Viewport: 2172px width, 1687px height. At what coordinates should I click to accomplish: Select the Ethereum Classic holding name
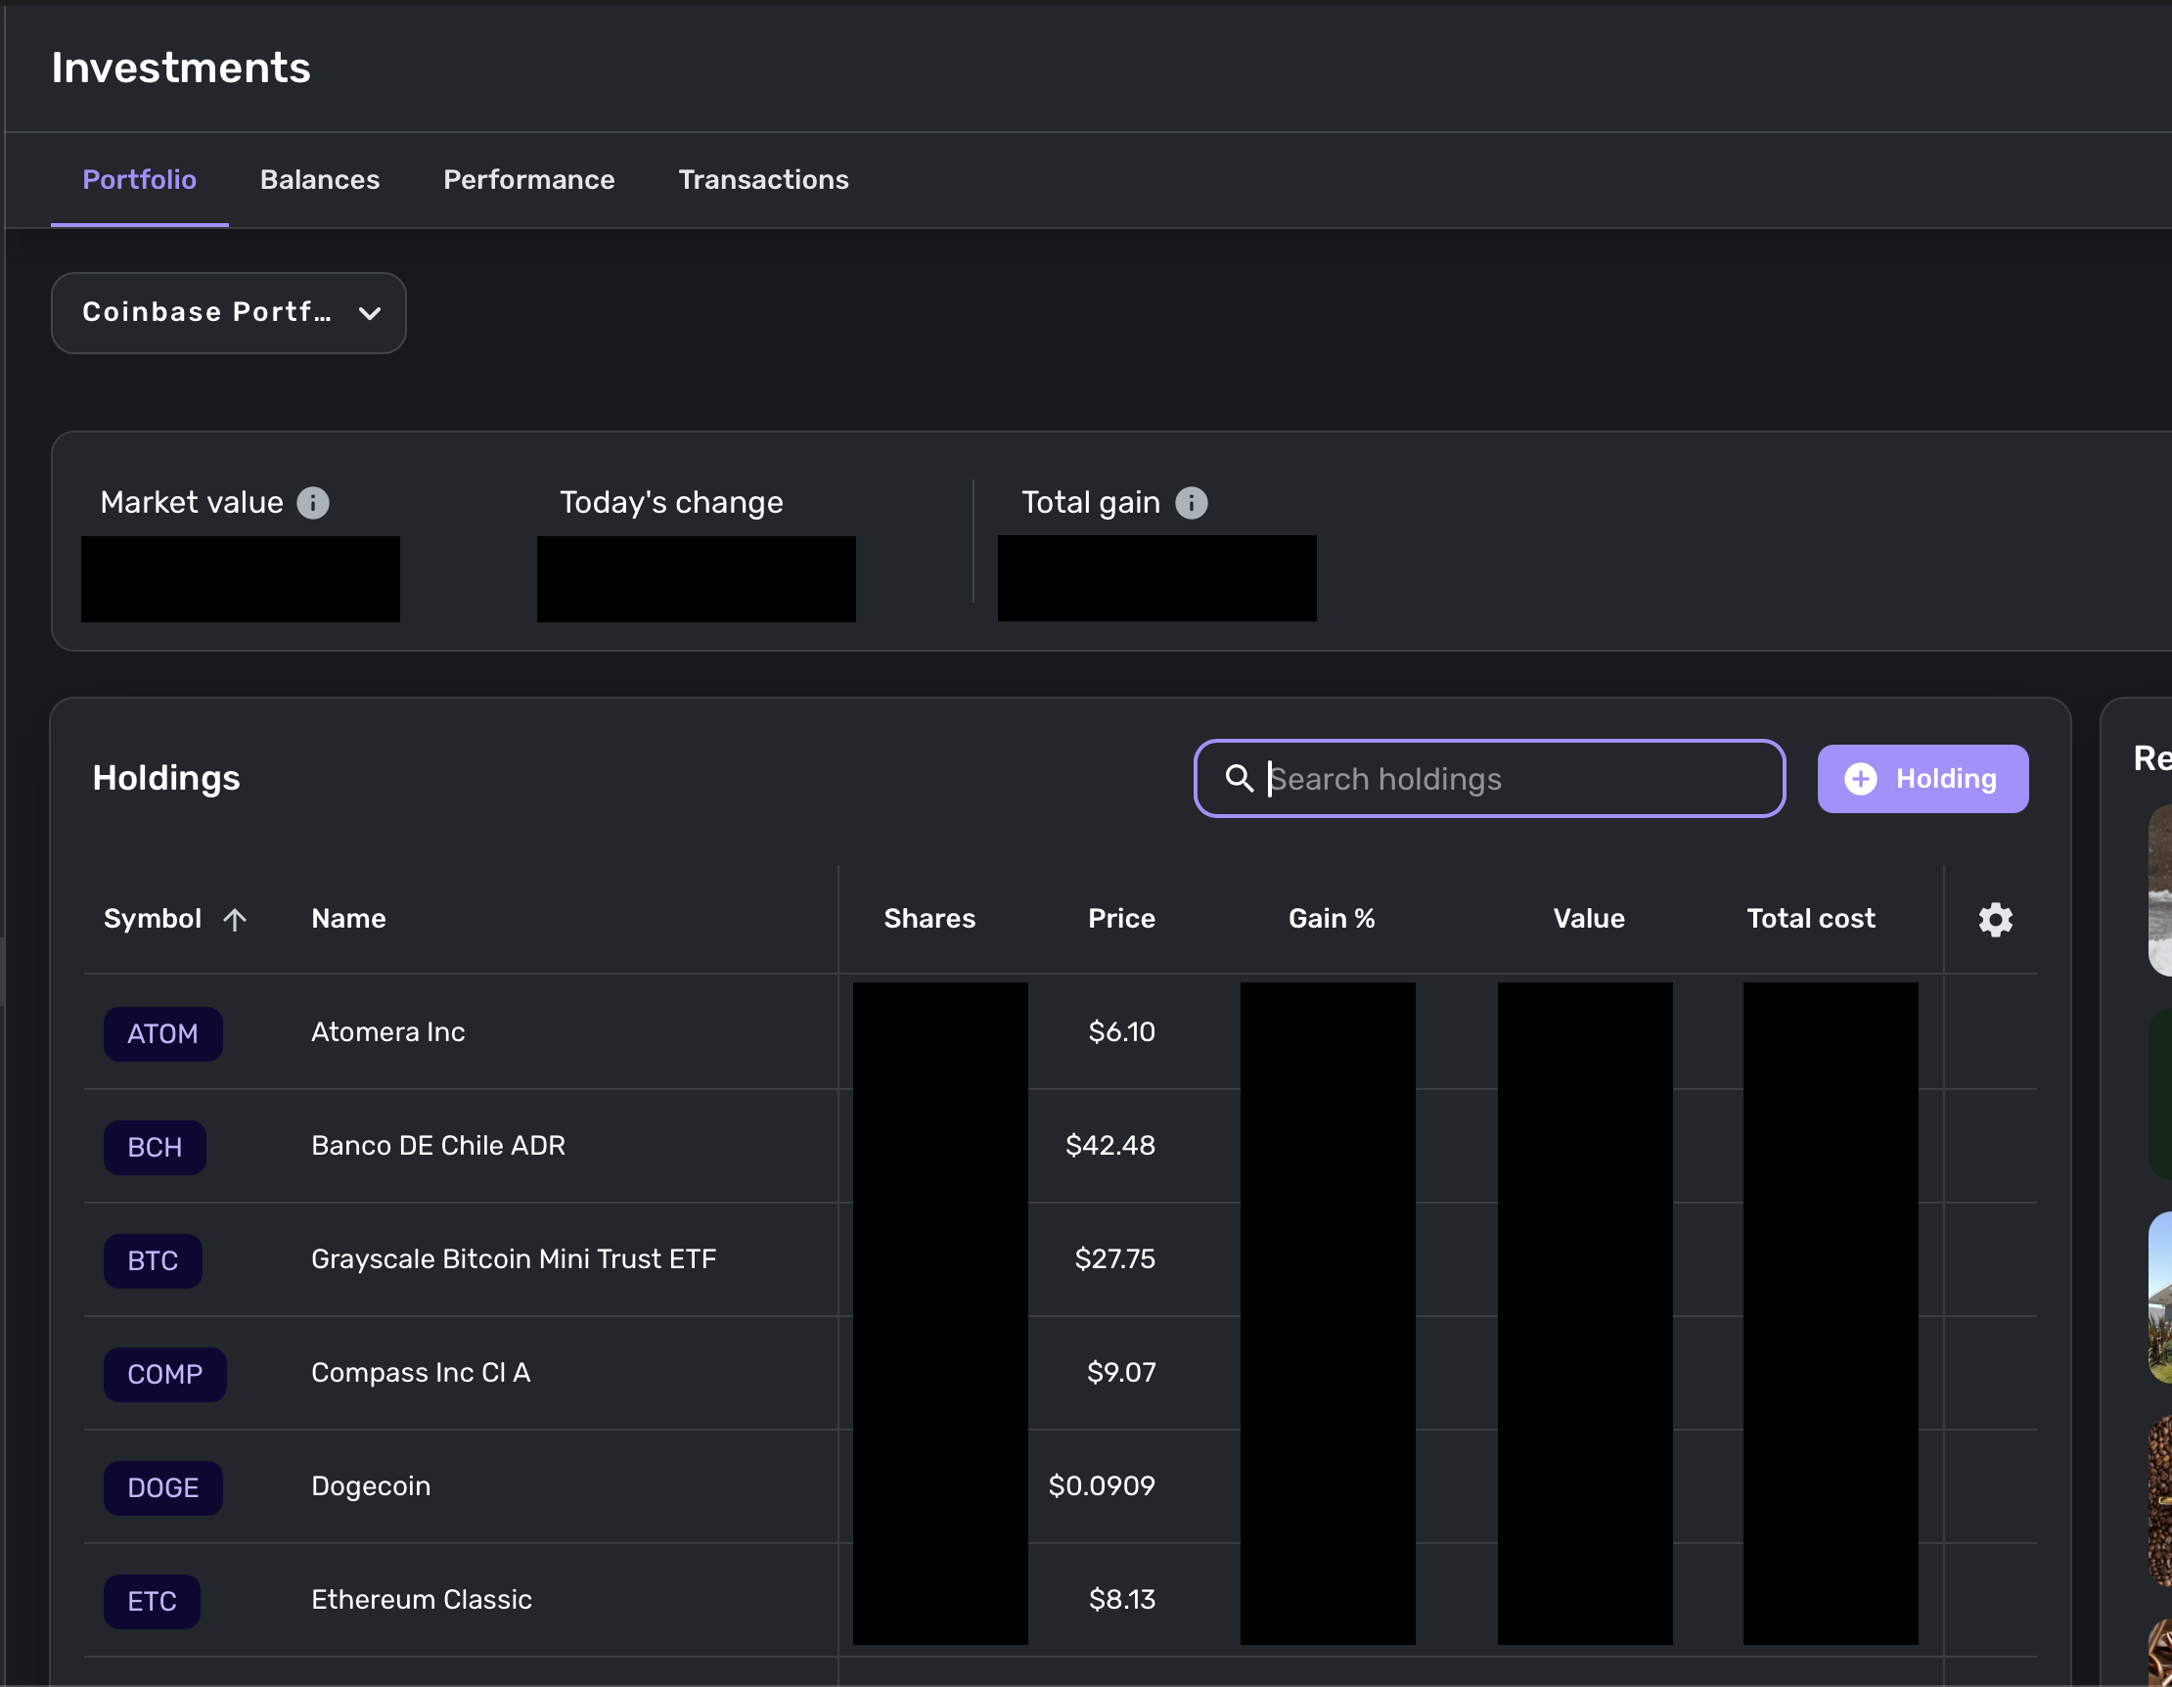(422, 1599)
